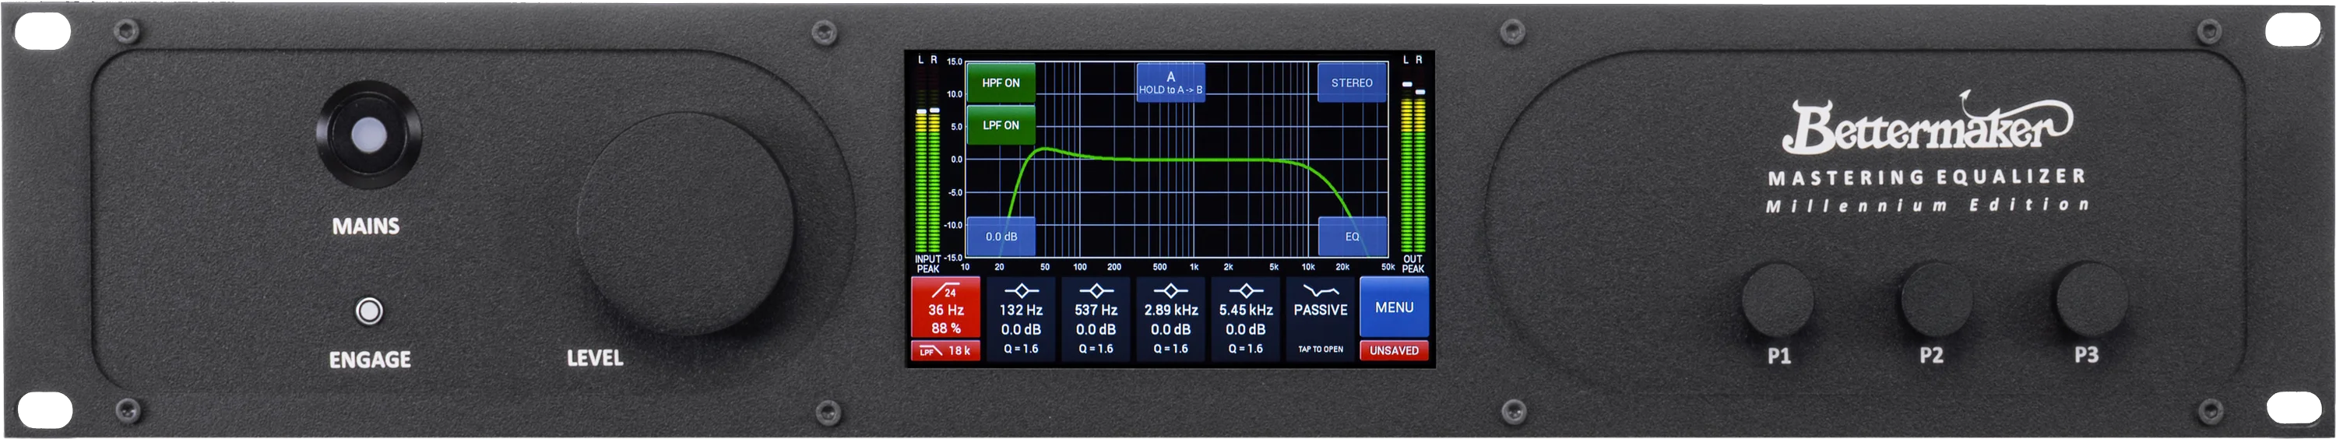Click the 0.0 dB input gain button

(1001, 237)
